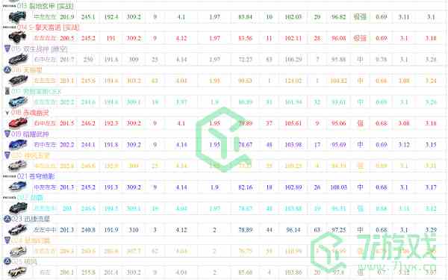Open the red sports car thumbnail in row 018

[18, 123]
